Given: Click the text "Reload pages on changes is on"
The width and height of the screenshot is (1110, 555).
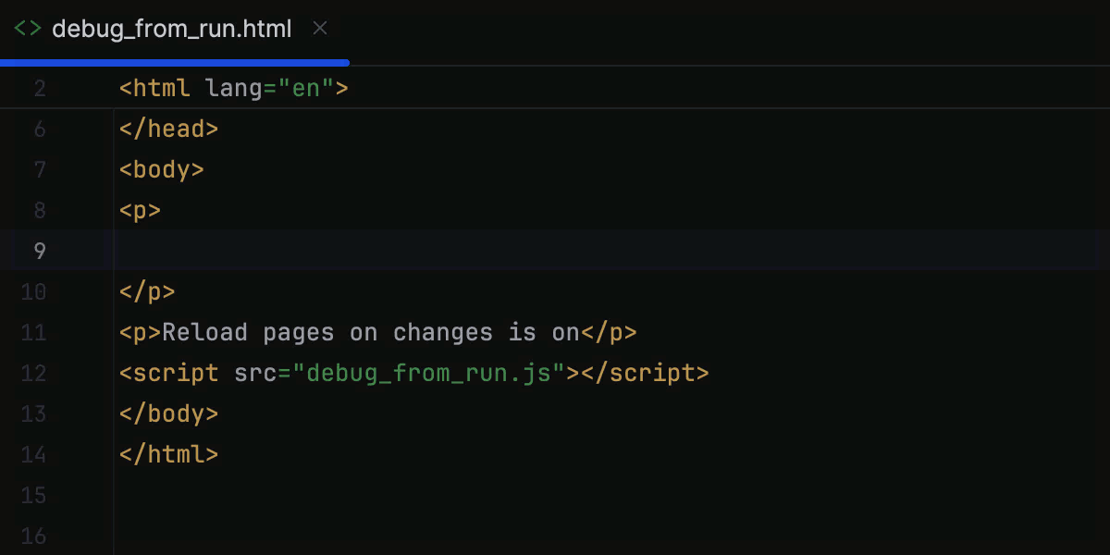Looking at the screenshot, I should tap(370, 332).
